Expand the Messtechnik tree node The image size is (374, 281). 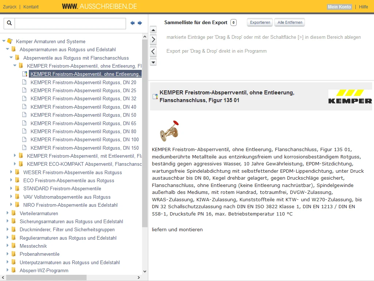[8, 246]
